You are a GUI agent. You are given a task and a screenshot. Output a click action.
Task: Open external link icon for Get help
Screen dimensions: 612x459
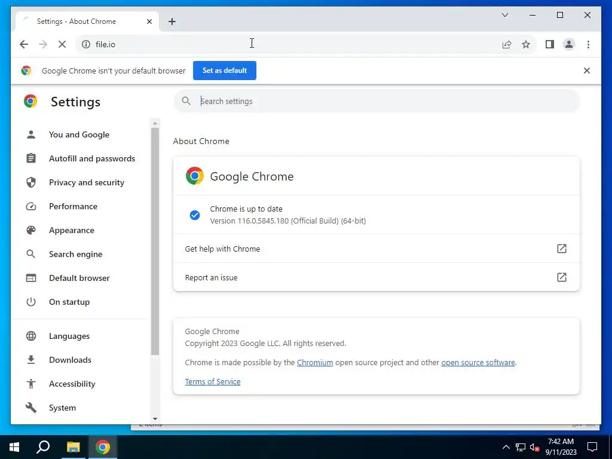tap(561, 249)
